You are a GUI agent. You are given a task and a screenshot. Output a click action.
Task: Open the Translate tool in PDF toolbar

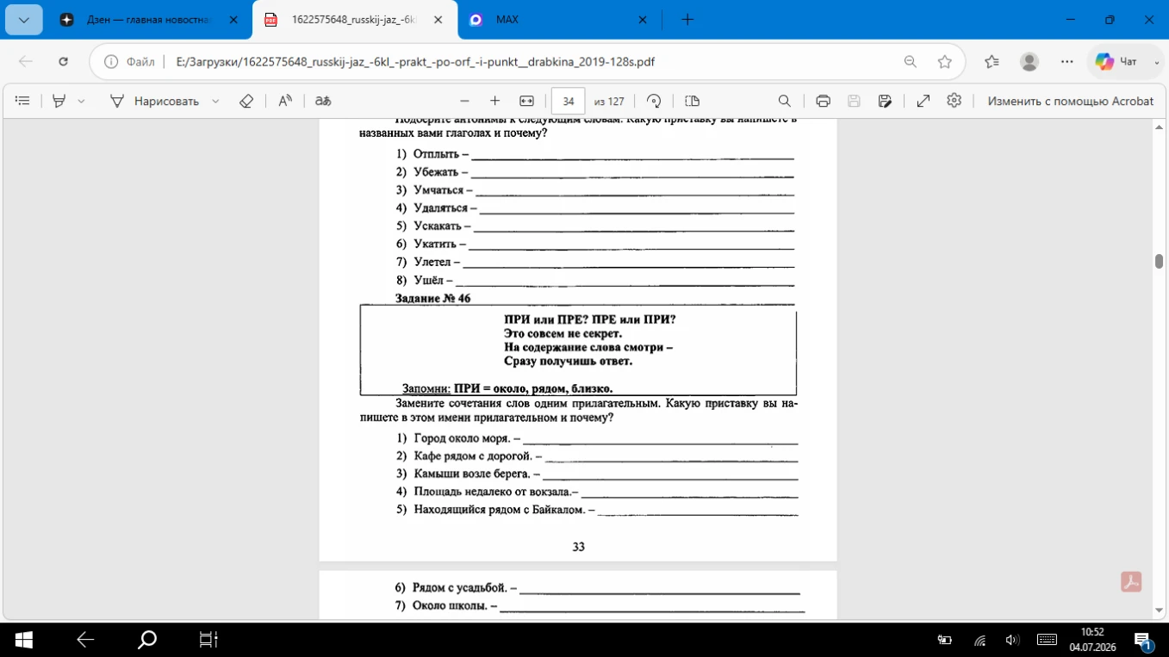coord(323,101)
